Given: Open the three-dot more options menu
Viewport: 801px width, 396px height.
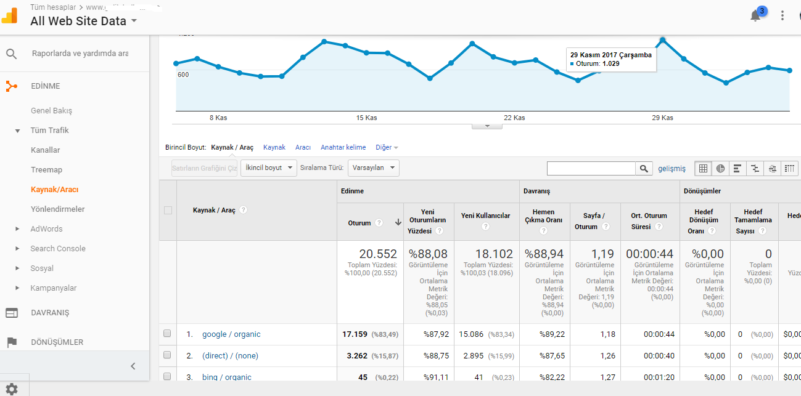Looking at the screenshot, I should [x=783, y=16].
